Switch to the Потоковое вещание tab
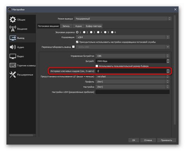 (x=48, y=26)
